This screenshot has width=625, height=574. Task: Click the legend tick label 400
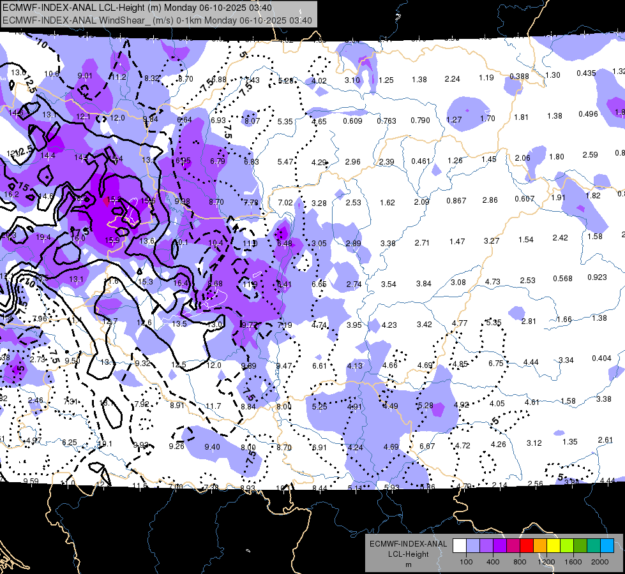(493, 562)
